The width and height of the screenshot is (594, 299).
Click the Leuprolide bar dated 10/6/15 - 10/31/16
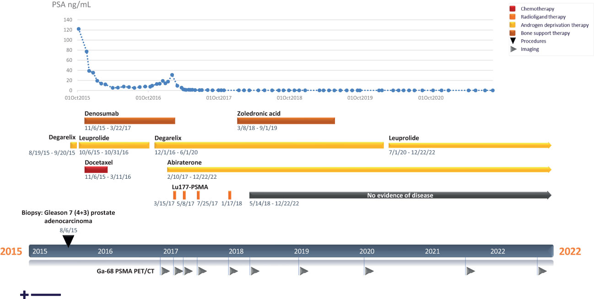[x=114, y=145]
